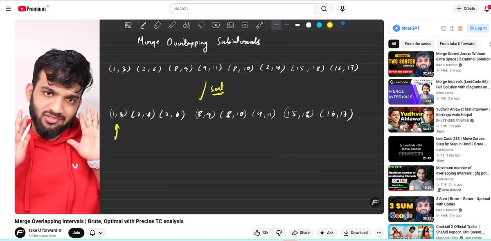
Task: Select the text box tool
Action: (245, 25)
